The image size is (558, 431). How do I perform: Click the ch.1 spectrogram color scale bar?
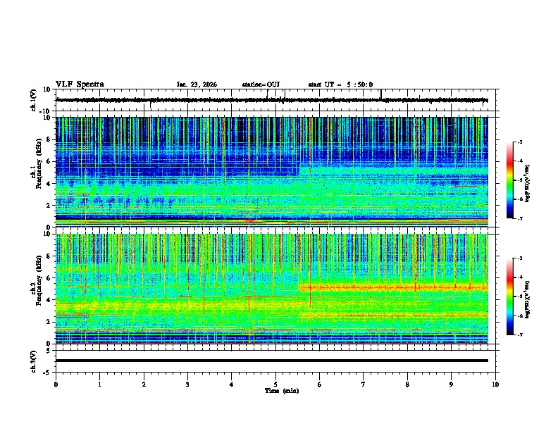[x=509, y=180]
